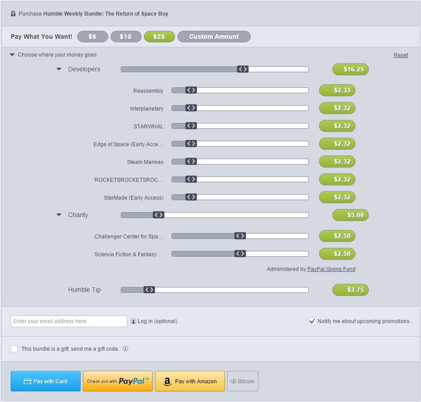Collapse the Developers section
This screenshot has height=402, width=421.
pyautogui.click(x=59, y=70)
